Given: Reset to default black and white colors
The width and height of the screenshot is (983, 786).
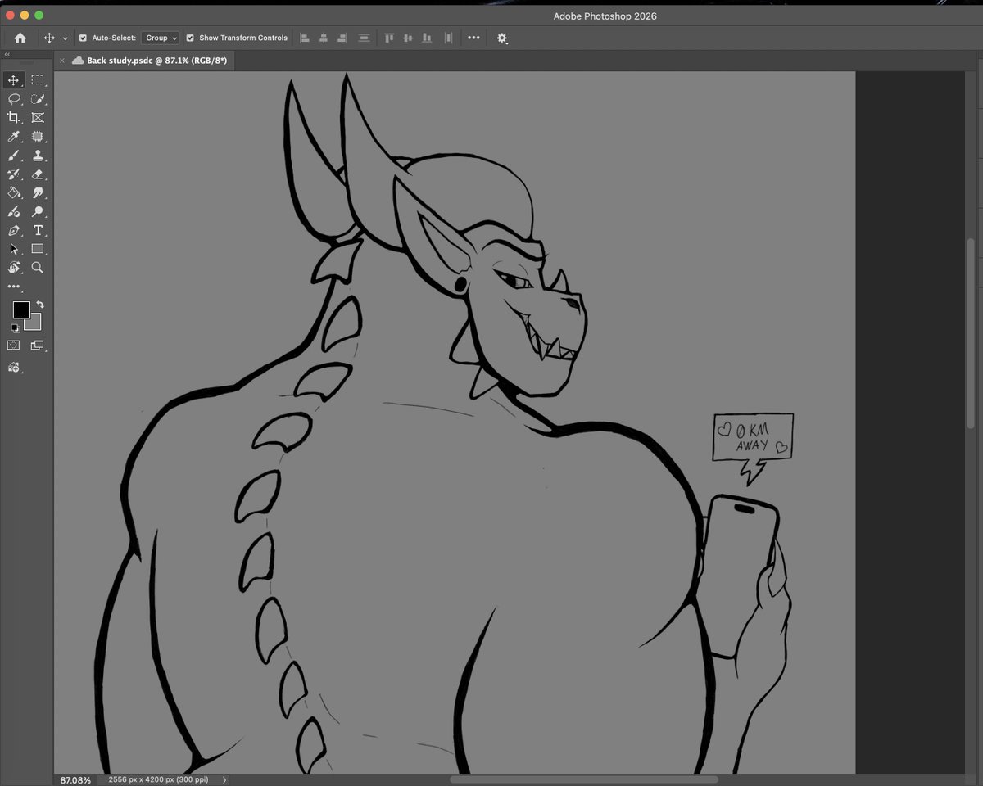Looking at the screenshot, I should coord(15,328).
